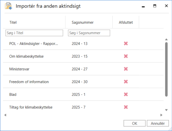Click red X icon in the Om klimabeskyttelse row
This screenshot has width=172, height=131.
point(126,56)
